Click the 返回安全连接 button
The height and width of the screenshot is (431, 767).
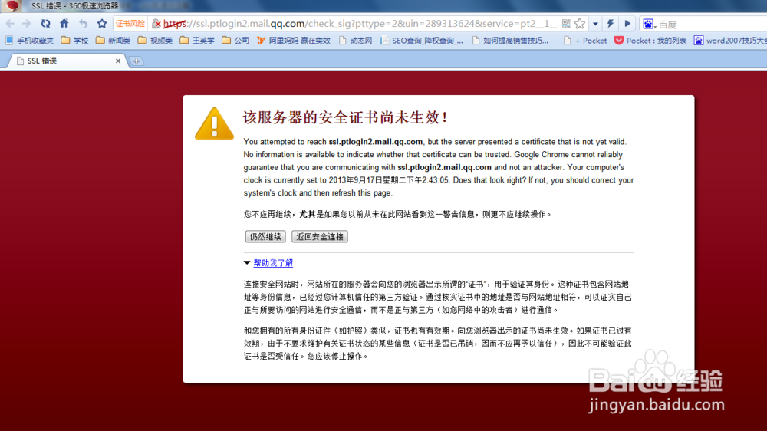tap(320, 237)
